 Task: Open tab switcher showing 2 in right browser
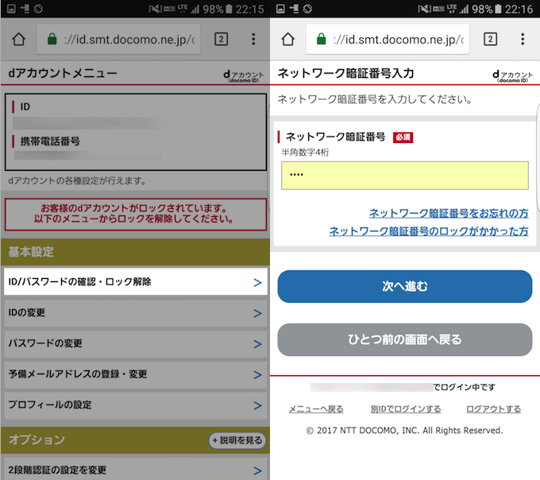pyautogui.click(x=490, y=40)
